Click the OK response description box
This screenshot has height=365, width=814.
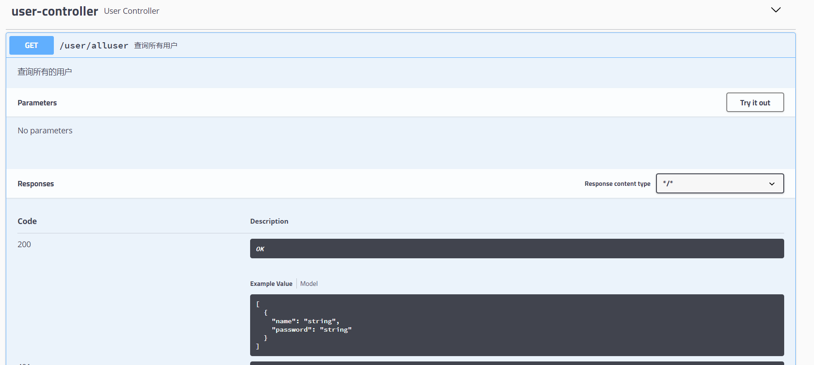pos(517,249)
